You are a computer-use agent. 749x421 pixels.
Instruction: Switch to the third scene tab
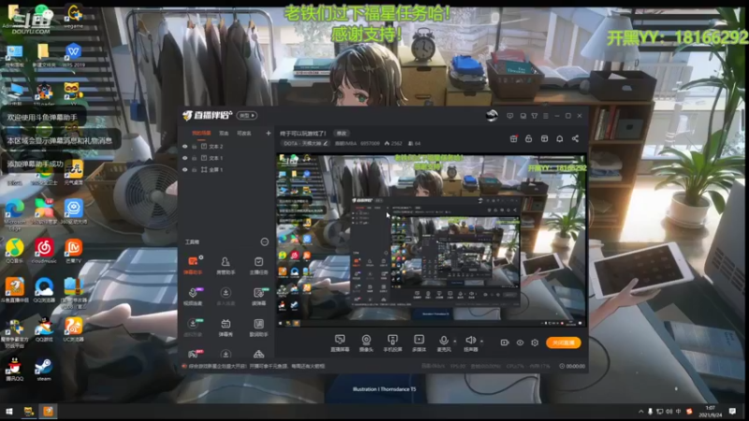[243, 133]
